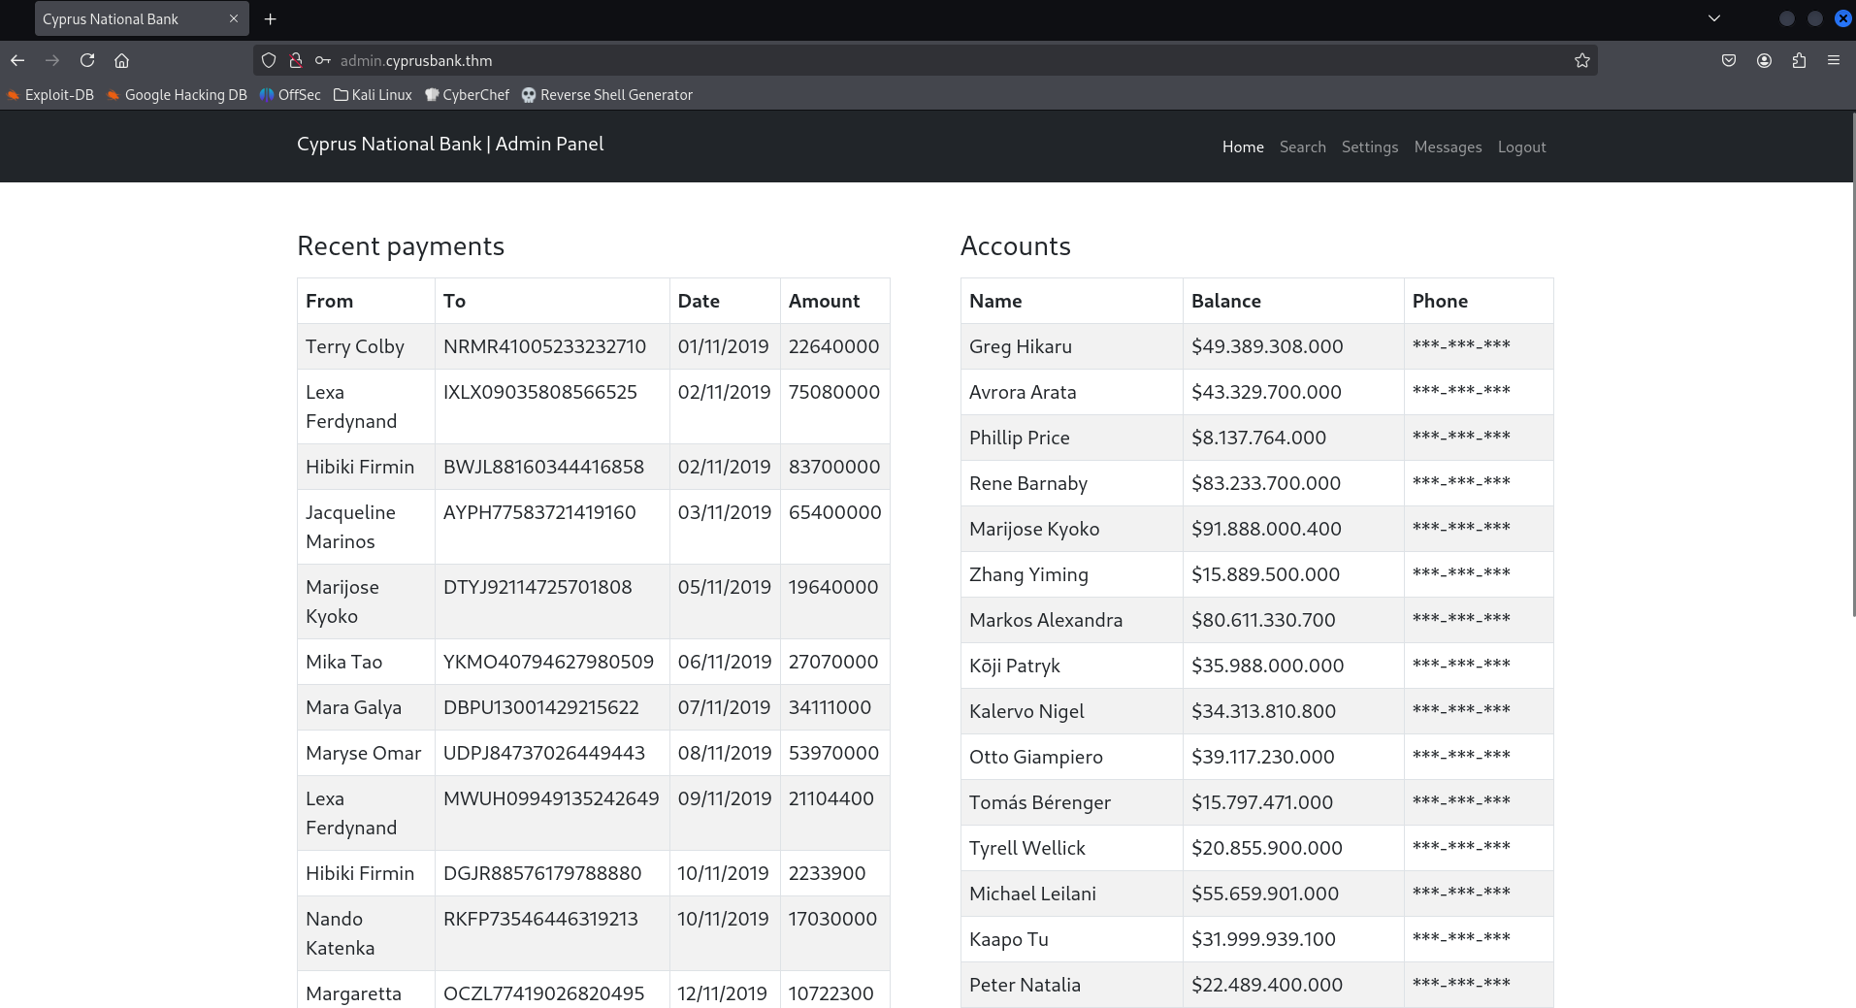Screen dimensions: 1856x1008
Task: Open the Kali Linux bookmarks folder
Action: tap(373, 95)
